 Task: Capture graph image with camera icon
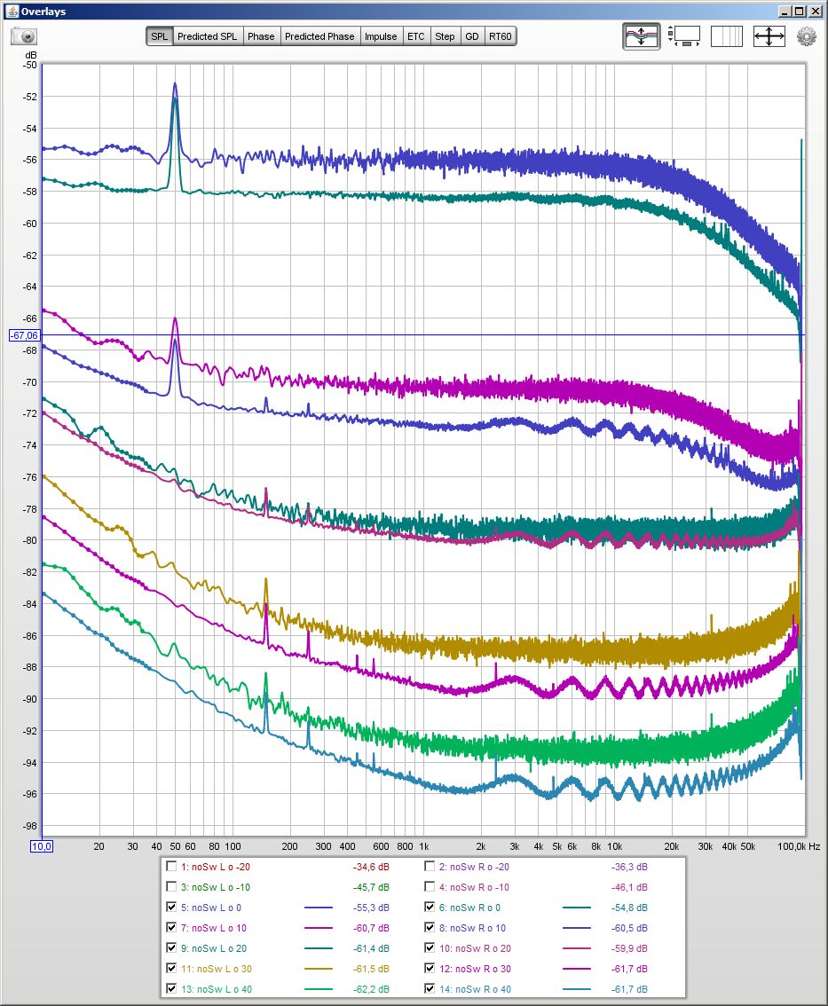[x=24, y=36]
